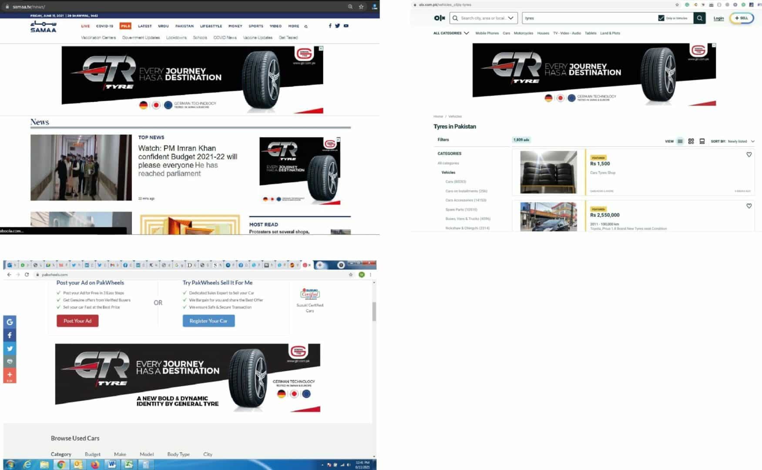Image resolution: width=762 pixels, height=470 pixels.
Task: Open SAMAA's YouTube channel icon
Action: 346,26
